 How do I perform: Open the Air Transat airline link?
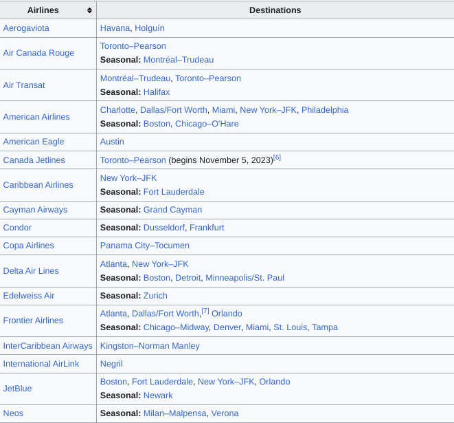pos(24,85)
